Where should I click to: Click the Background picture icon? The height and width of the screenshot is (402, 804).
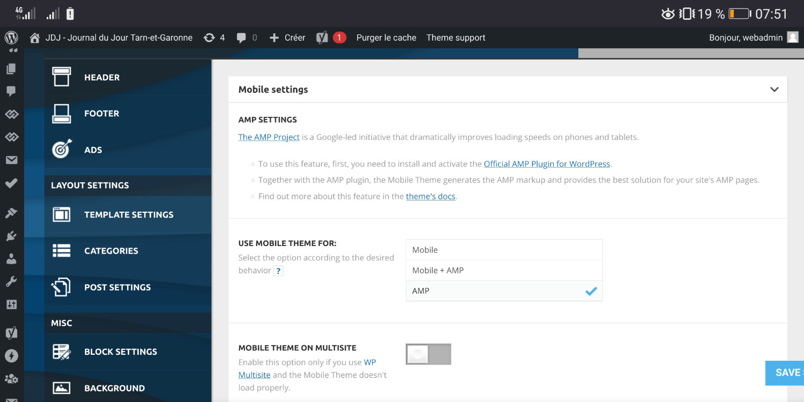(62, 388)
